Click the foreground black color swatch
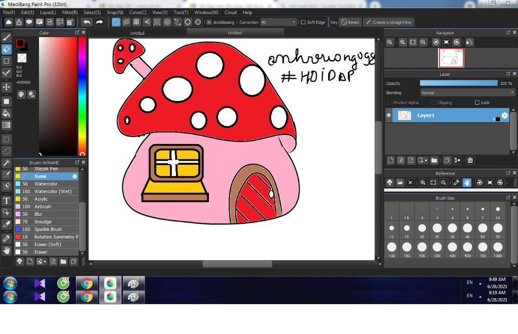Image resolution: width=518 pixels, height=334 pixels. pos(20,43)
